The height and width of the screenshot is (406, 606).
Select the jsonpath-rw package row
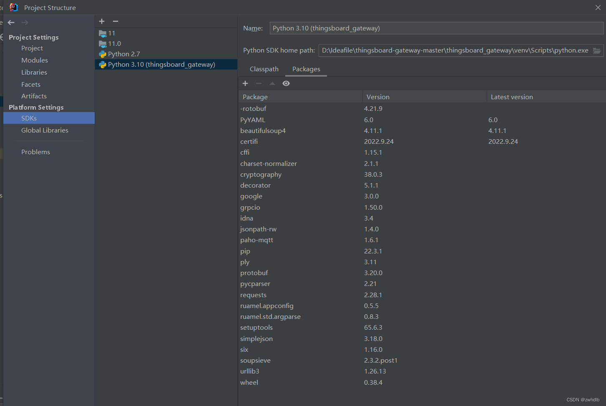click(422, 229)
